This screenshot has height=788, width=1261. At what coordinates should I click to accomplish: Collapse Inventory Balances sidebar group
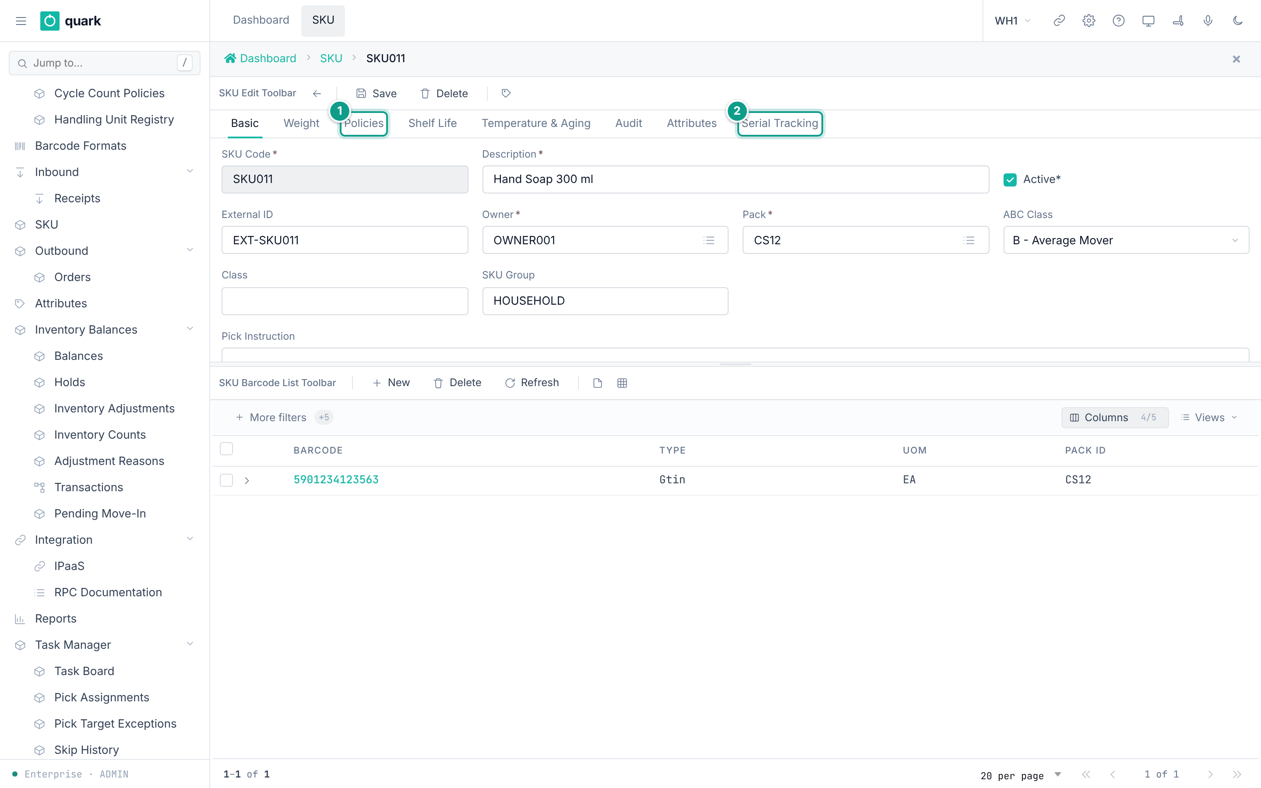190,329
